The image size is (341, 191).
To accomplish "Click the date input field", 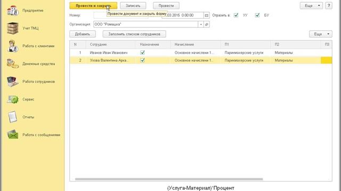I will 183,15.
